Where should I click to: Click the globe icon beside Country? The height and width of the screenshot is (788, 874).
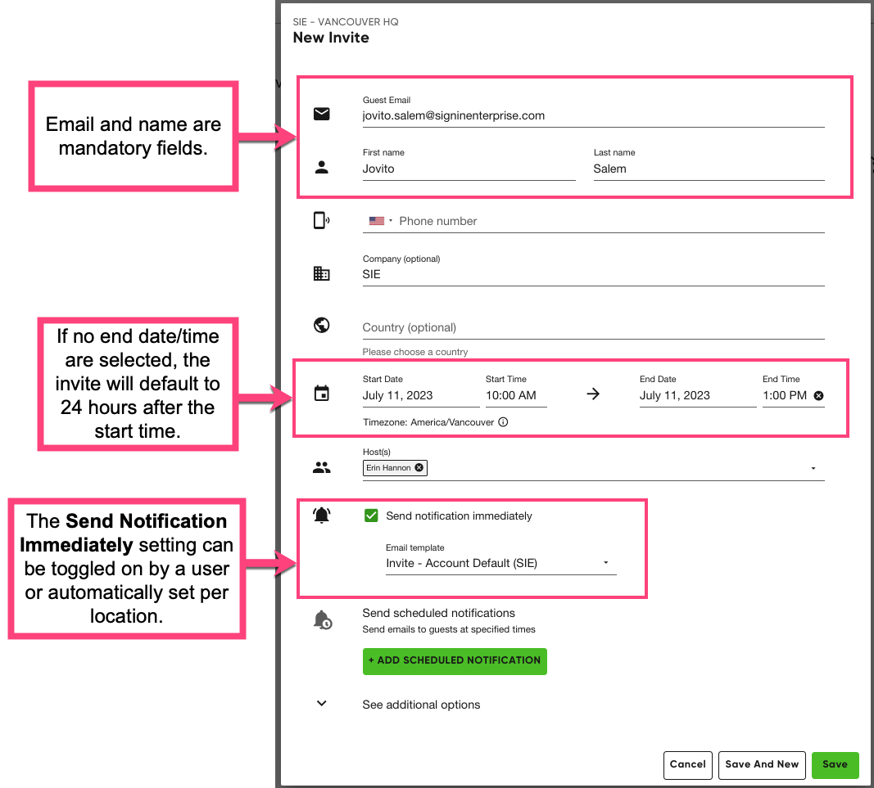(322, 326)
